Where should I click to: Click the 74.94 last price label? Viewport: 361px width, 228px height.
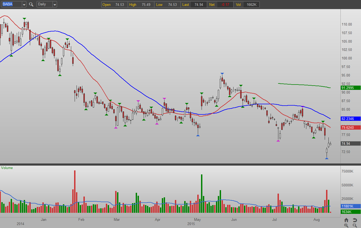pos(351,143)
